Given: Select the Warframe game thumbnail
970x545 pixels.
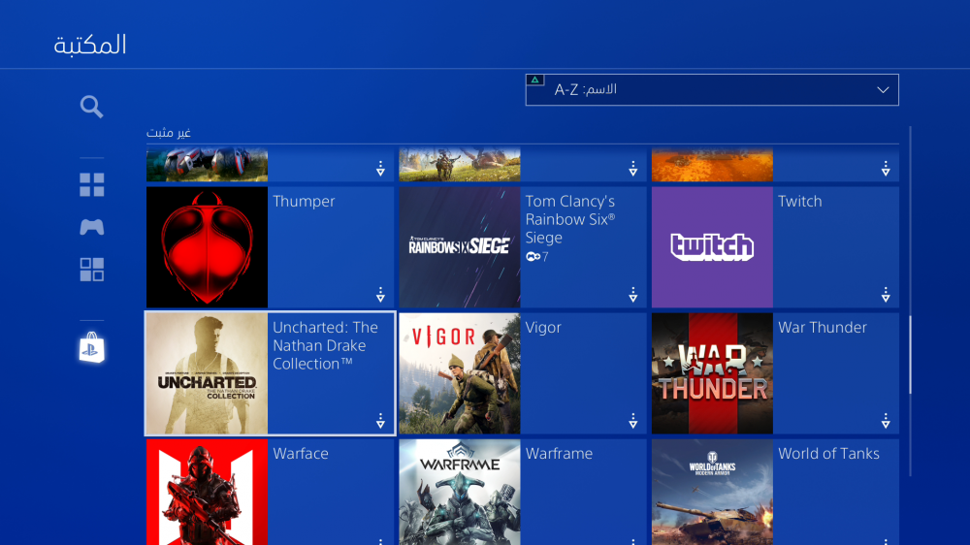Looking at the screenshot, I should tap(460, 492).
